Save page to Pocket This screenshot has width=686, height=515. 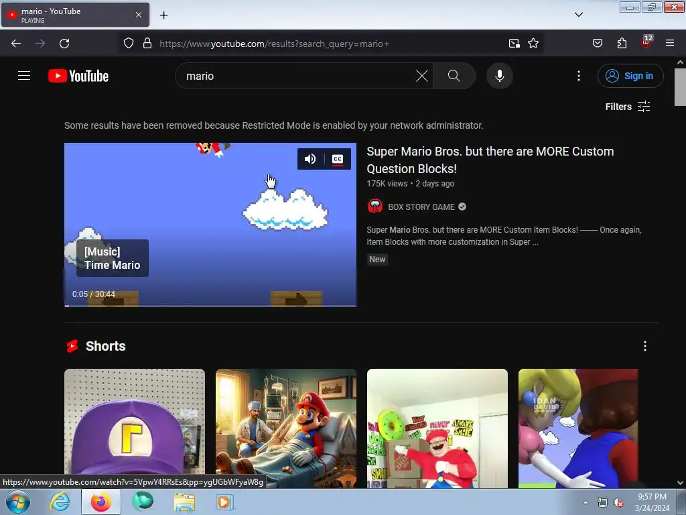597,44
